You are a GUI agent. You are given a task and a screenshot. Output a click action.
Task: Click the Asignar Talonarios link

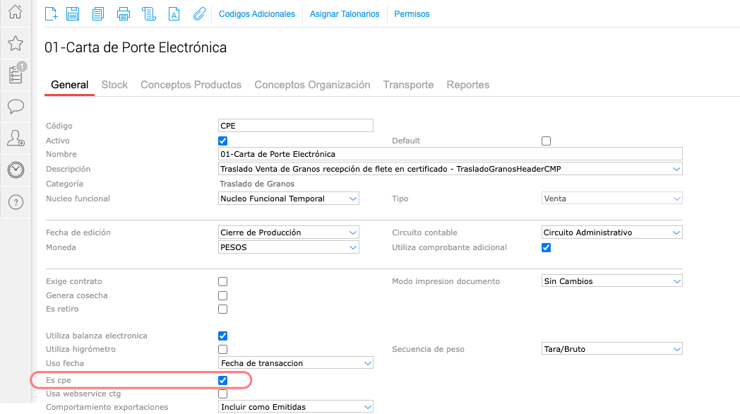[x=345, y=14]
